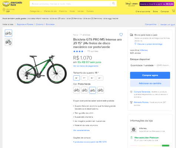The height and width of the screenshot is (148, 176).
Task: Click the Alfameq store logo icon
Action: [133, 130]
